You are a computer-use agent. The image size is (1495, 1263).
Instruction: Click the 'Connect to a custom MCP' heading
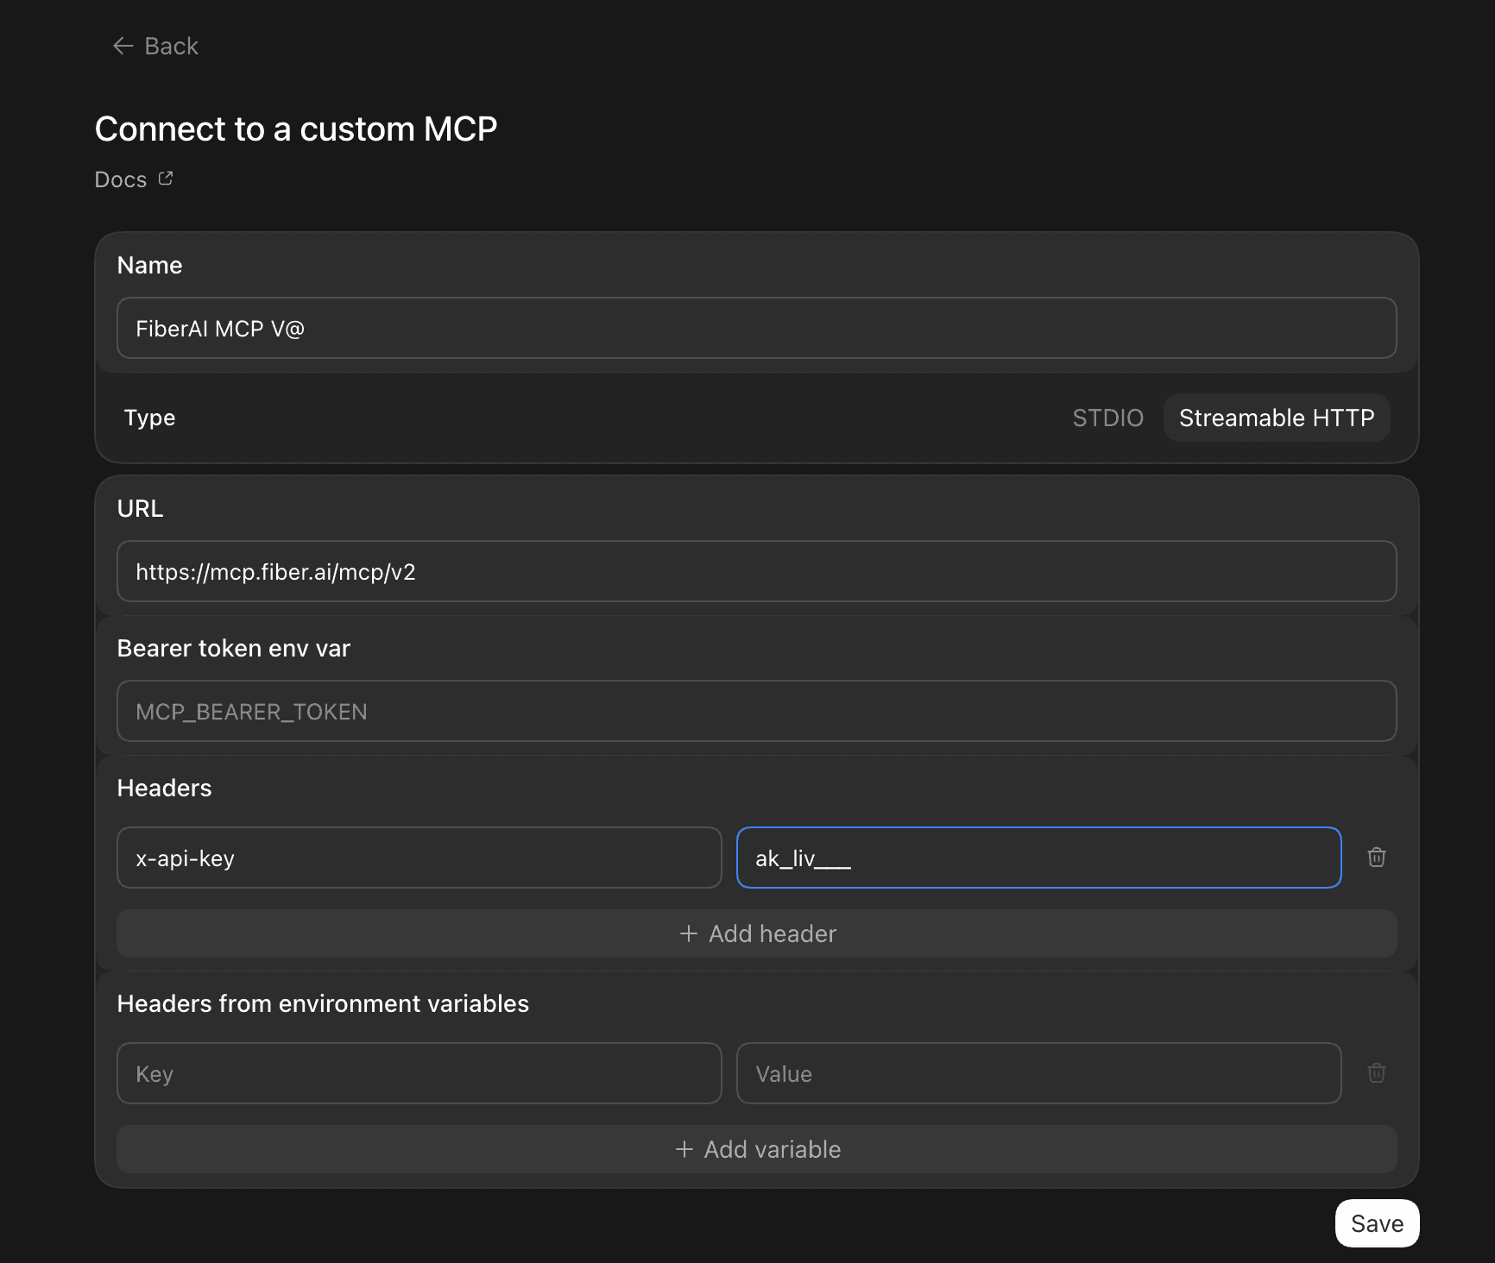click(296, 129)
